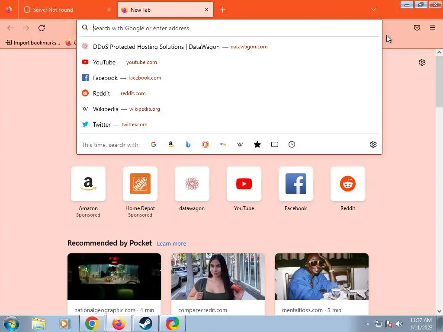The width and height of the screenshot is (443, 332).
Task: Search with Wikipedia one-off icon
Action: tap(240, 144)
